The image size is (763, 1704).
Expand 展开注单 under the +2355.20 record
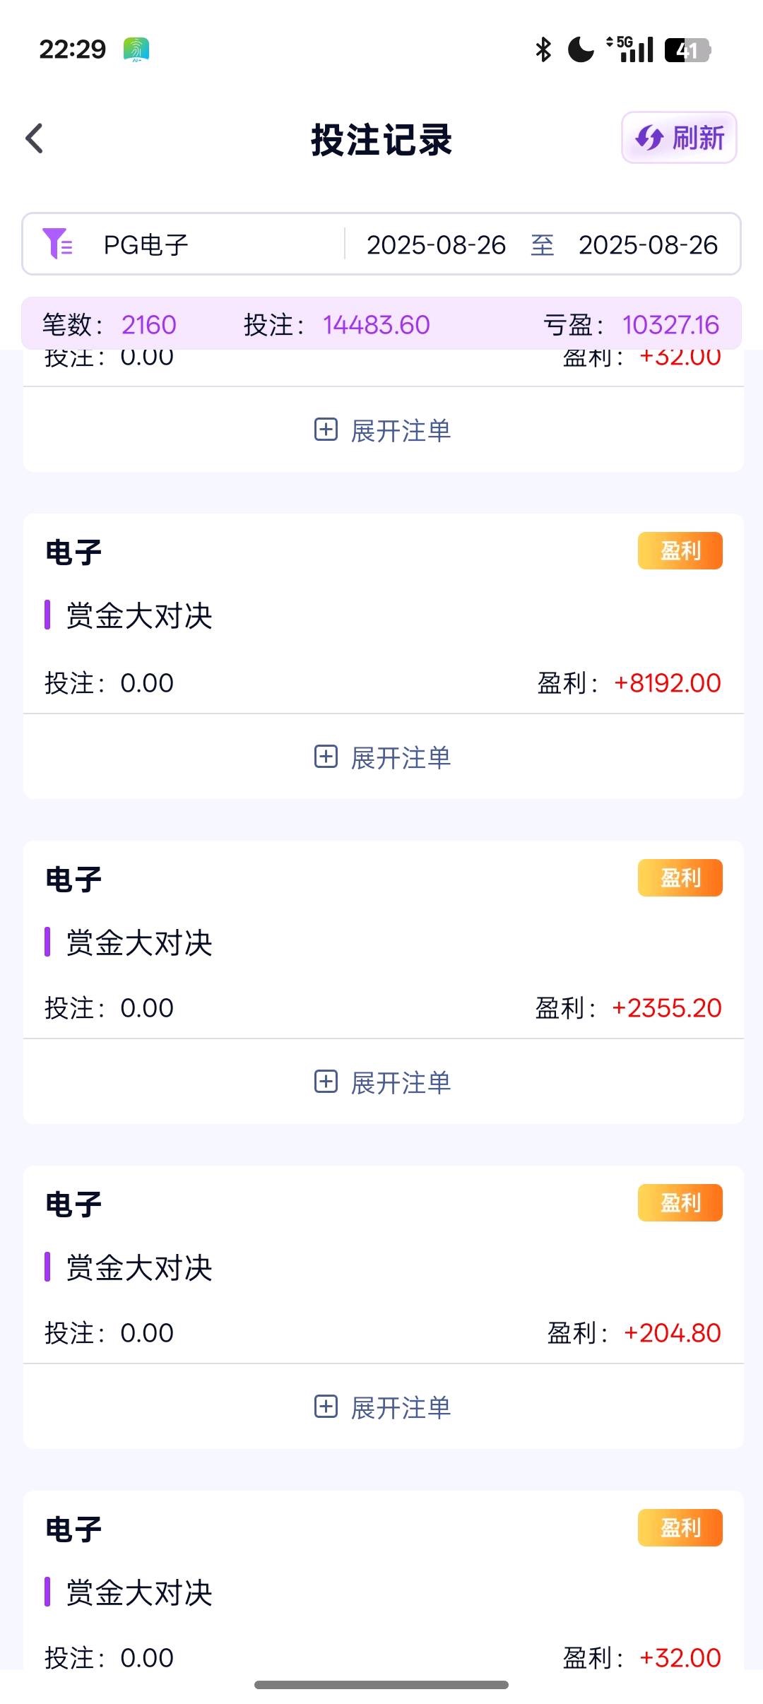point(382,1082)
